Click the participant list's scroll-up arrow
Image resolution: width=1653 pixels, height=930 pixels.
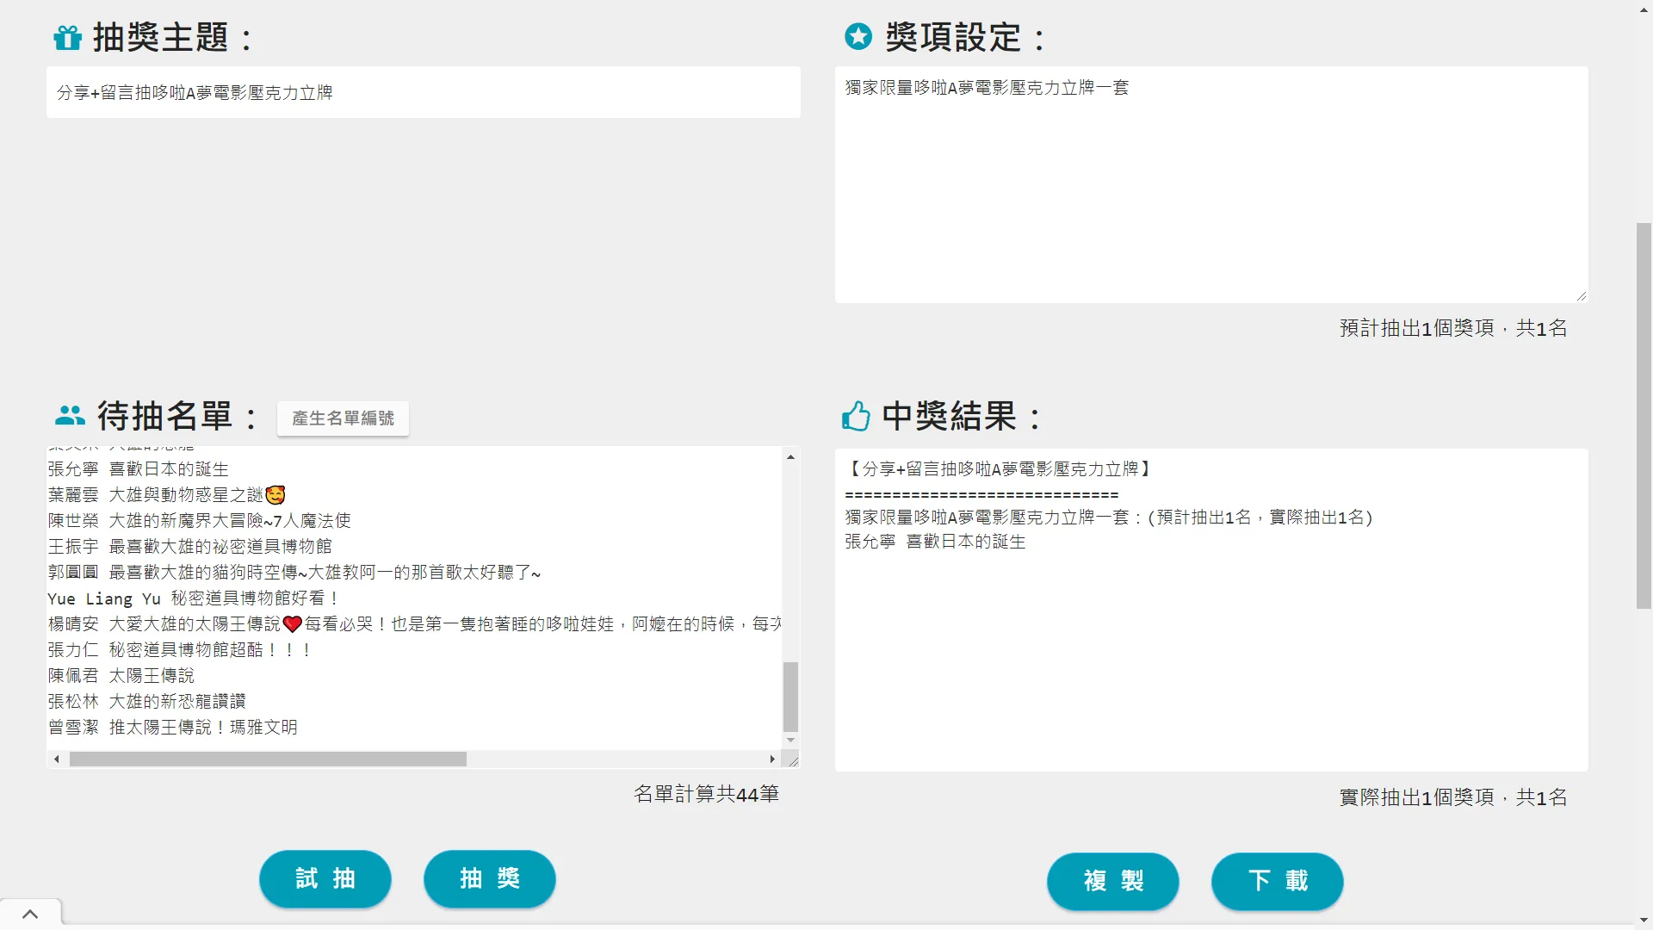pos(790,457)
